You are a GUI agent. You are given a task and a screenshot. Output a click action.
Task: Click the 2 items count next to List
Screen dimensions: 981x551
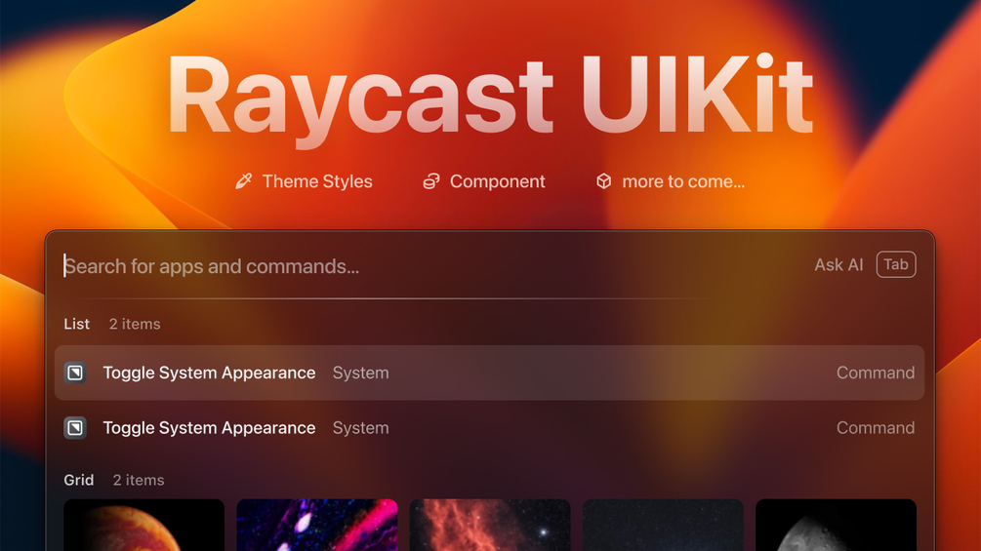[135, 324]
